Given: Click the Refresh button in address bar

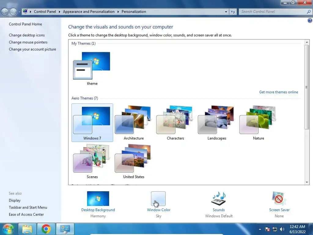Looking at the screenshot, I should click(233, 12).
